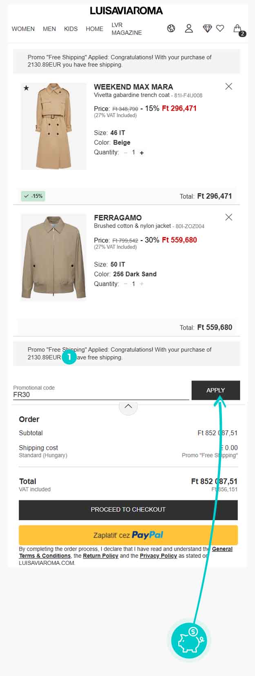Decrease quantity of the trench coat
This screenshot has height=676, width=255.
pos(126,153)
